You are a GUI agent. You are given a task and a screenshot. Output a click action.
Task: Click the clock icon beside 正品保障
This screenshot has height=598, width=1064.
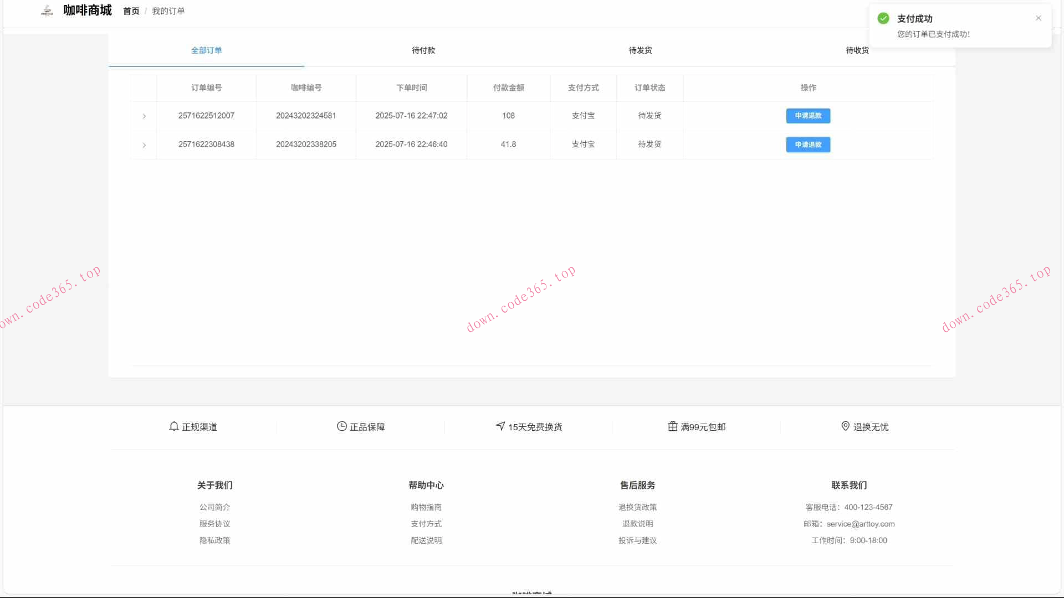pos(342,426)
